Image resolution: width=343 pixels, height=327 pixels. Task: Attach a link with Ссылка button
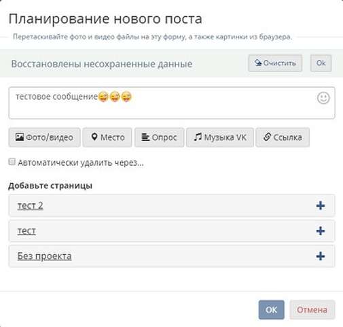point(283,137)
